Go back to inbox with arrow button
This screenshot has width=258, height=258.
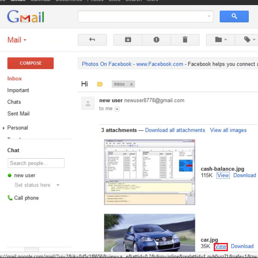(x=92, y=40)
